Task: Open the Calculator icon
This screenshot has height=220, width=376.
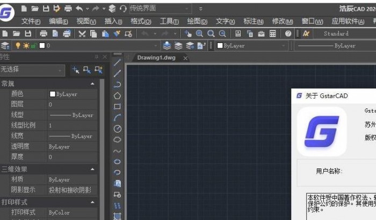Action: tap(273, 34)
